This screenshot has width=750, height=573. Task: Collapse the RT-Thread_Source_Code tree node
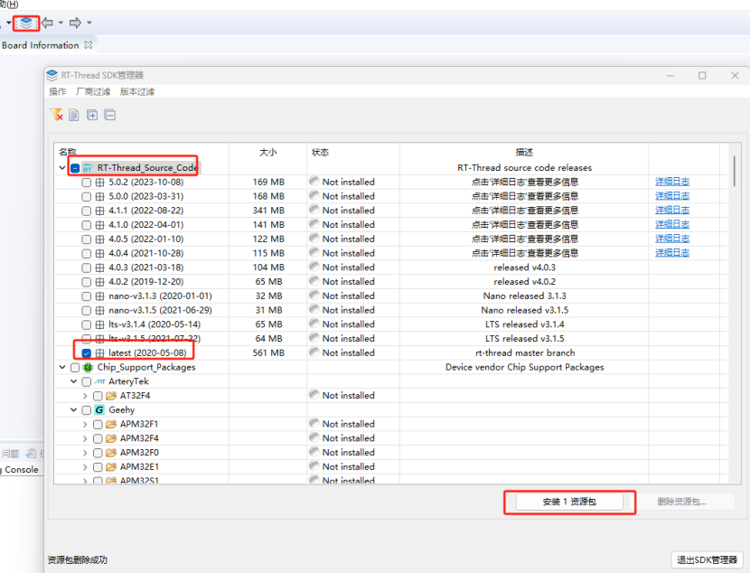62,168
